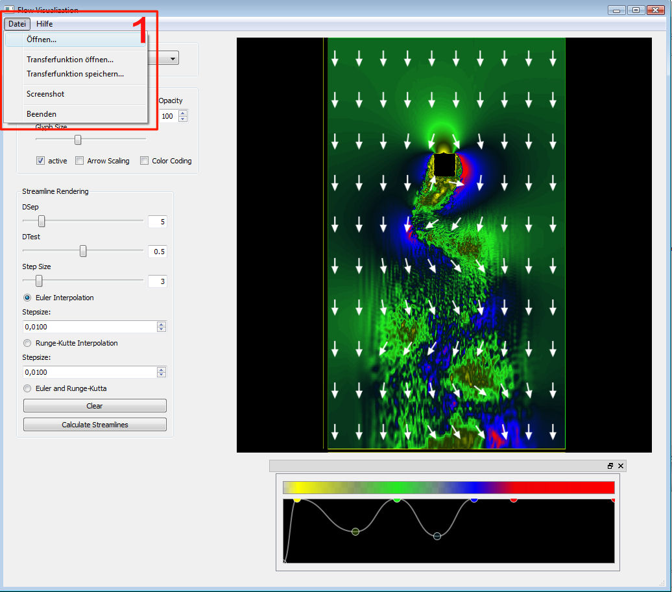Float the transfer function dock panel
The height and width of the screenshot is (592, 672).
[x=610, y=466]
